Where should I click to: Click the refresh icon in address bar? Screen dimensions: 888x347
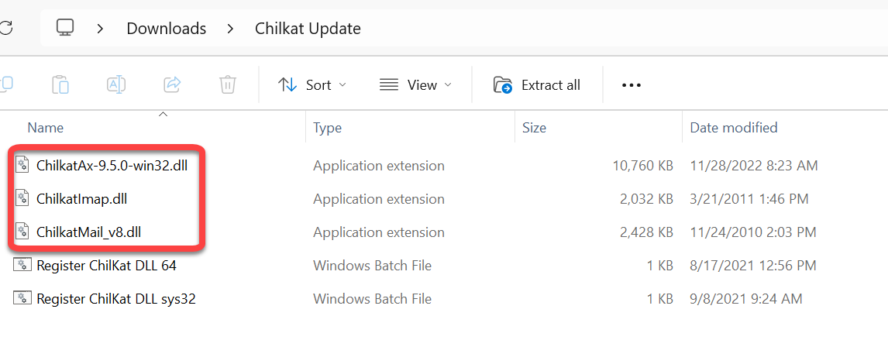[x=5, y=29]
